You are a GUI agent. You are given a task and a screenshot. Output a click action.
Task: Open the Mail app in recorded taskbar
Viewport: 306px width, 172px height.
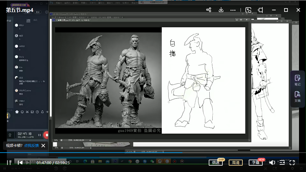click(108, 161)
